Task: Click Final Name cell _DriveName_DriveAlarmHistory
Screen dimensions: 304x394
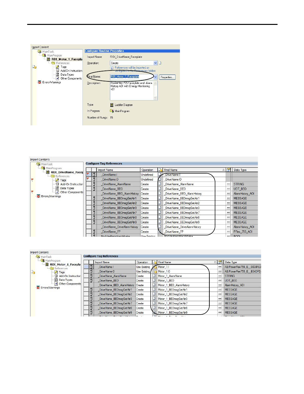Action: coord(194,227)
